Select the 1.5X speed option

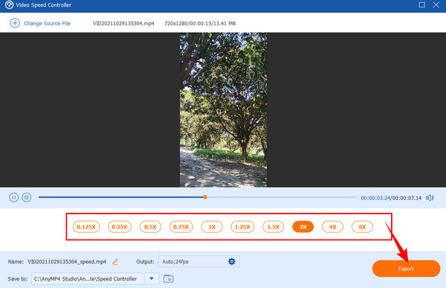click(x=274, y=227)
